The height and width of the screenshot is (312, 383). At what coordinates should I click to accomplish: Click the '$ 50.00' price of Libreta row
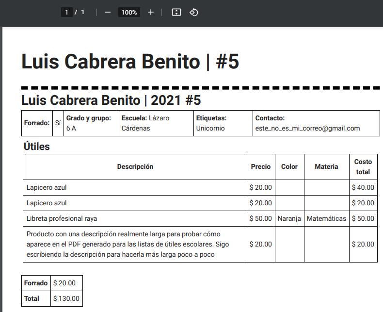(x=261, y=219)
